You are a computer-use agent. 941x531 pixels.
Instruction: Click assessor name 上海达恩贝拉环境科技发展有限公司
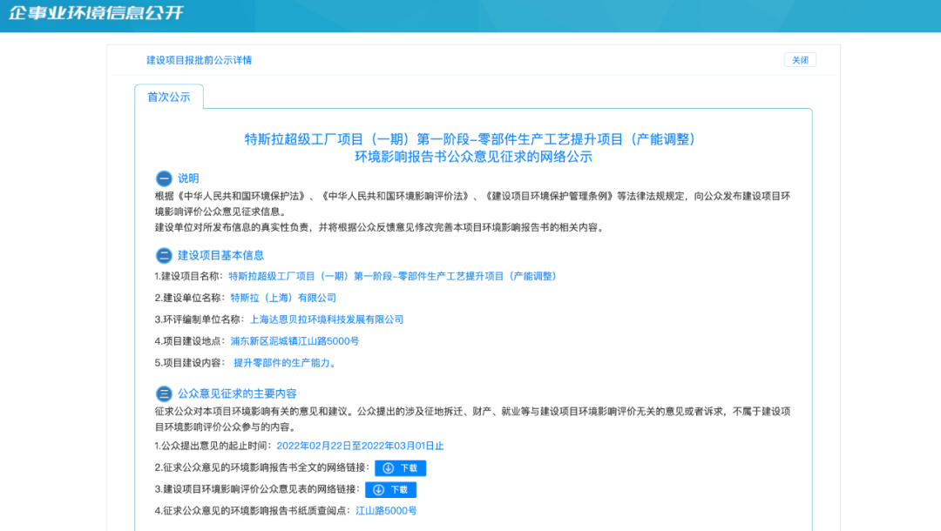(x=327, y=319)
